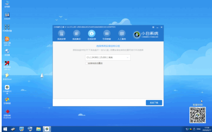The width and height of the screenshot is (212, 132).
Task: Switch input language via ENG indicator
Action: pos(198,129)
